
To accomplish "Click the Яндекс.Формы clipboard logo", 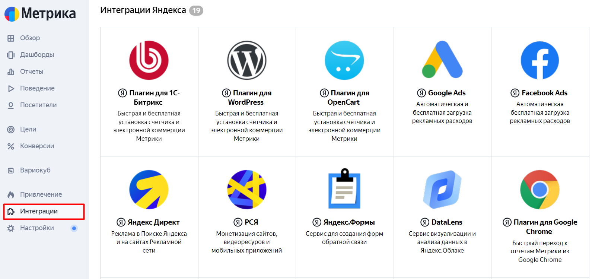I will 344,188.
